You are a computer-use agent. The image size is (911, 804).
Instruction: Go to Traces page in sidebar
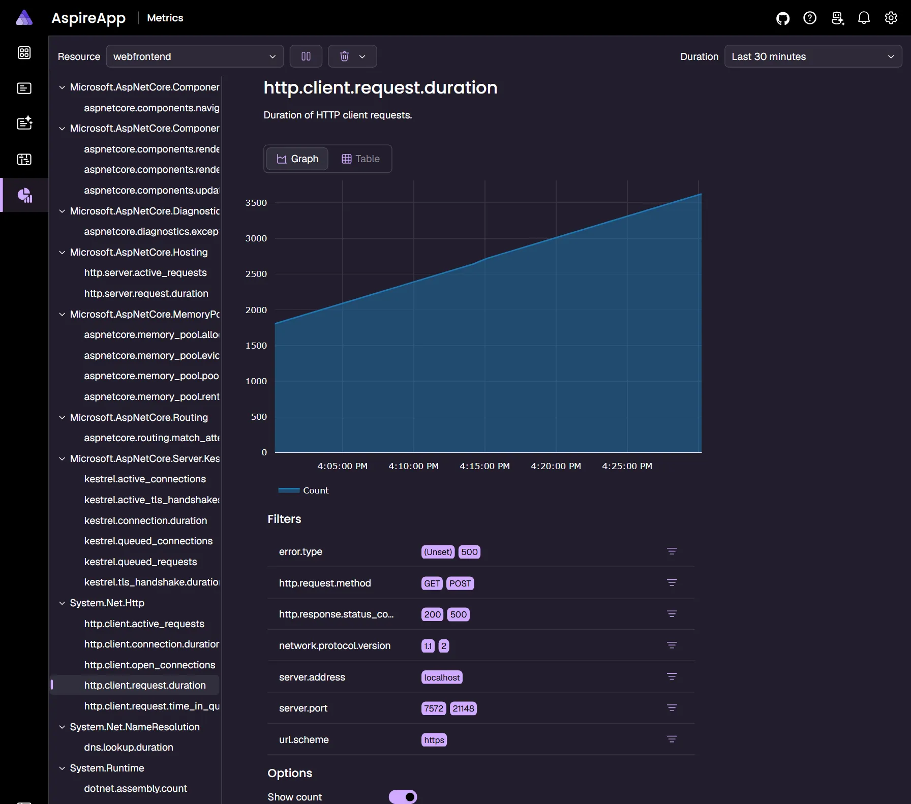point(24,160)
